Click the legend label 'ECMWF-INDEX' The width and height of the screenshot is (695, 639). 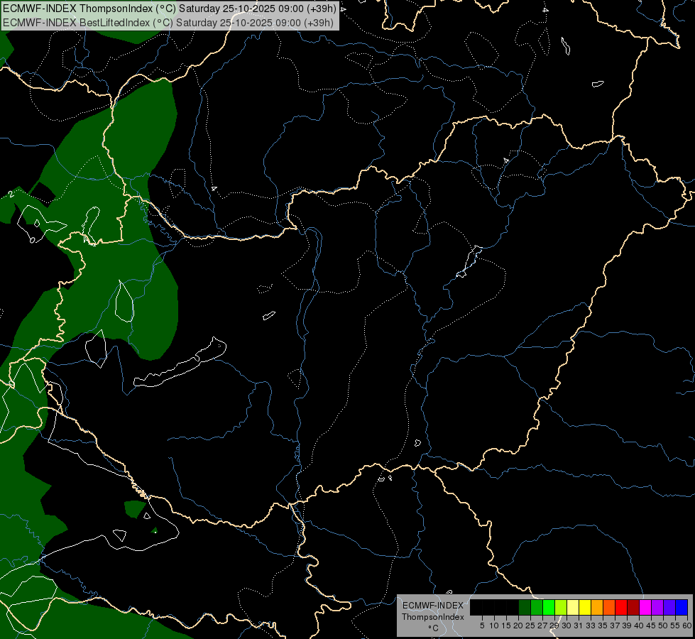tap(433, 606)
